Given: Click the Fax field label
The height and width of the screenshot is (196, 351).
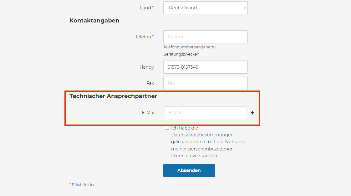Looking at the screenshot, I should [x=150, y=83].
